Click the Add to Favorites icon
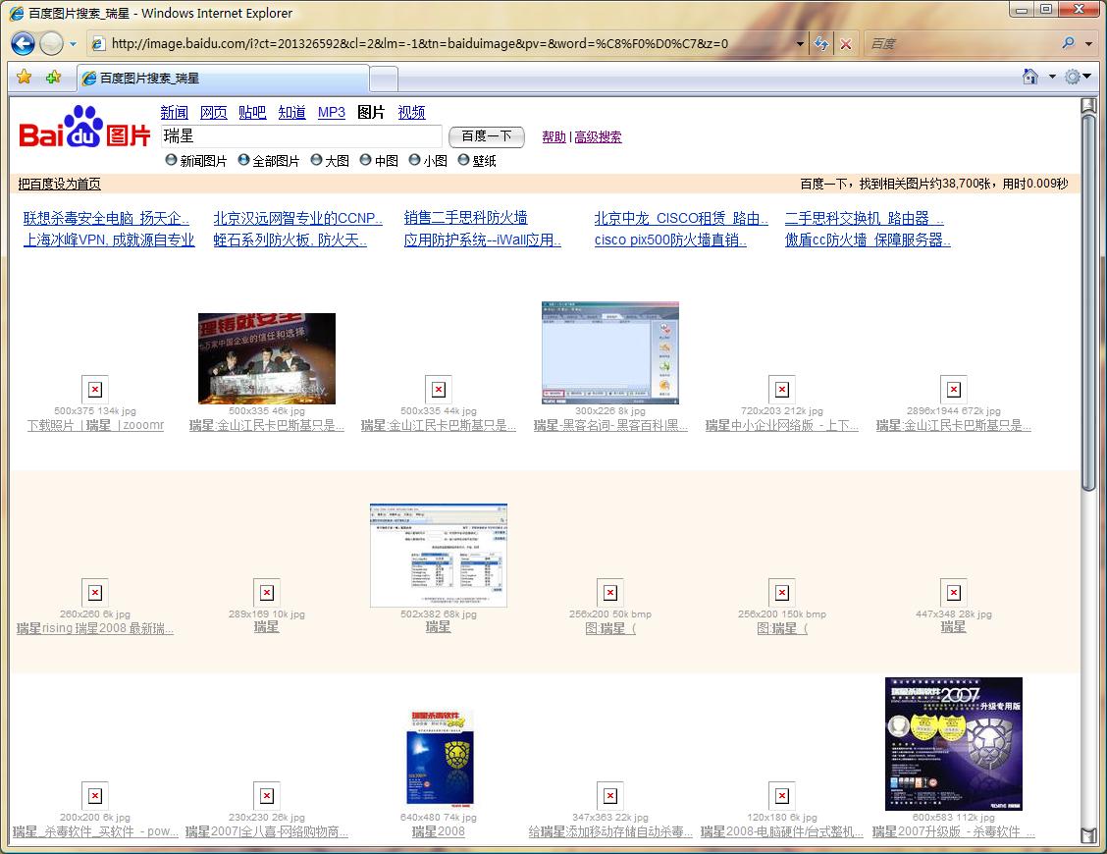 click(54, 77)
